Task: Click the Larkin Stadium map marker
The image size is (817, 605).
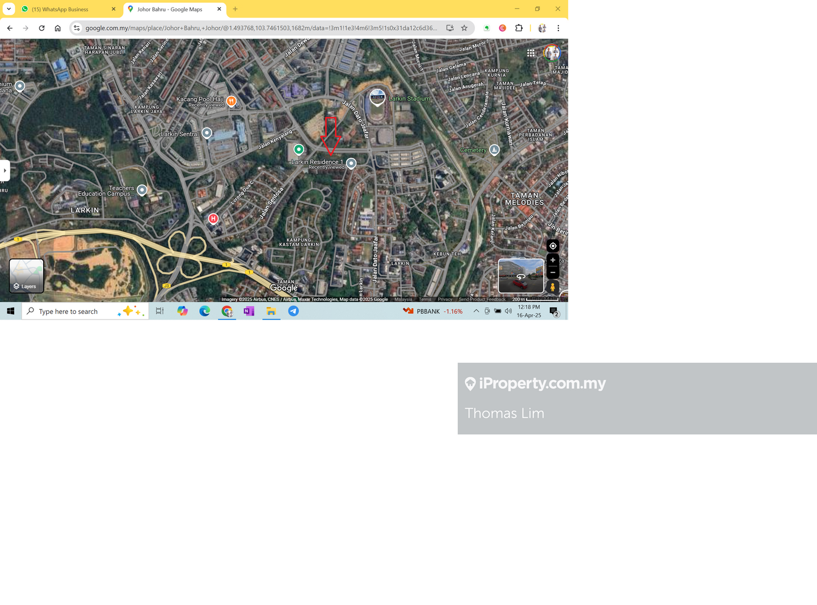Action: click(x=377, y=98)
